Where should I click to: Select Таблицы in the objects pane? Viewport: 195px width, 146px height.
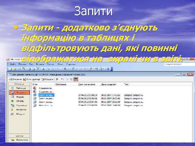click(19, 88)
